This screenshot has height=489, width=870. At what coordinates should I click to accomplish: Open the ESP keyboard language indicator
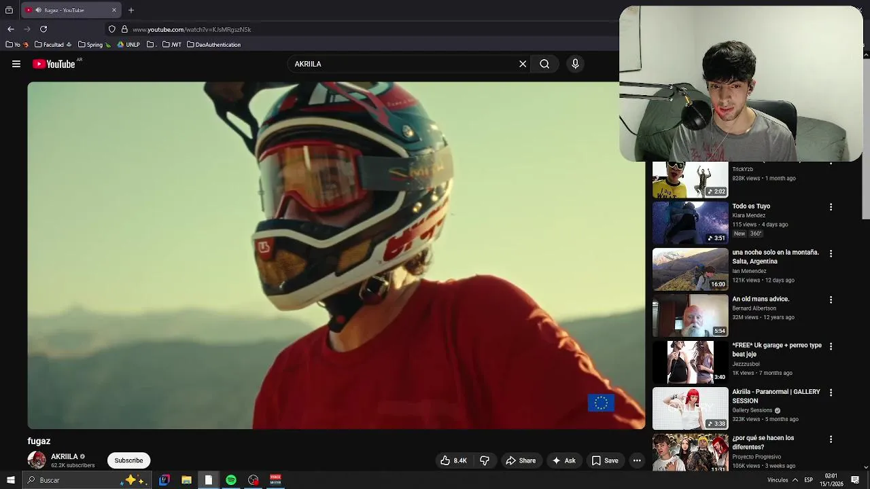click(x=808, y=480)
